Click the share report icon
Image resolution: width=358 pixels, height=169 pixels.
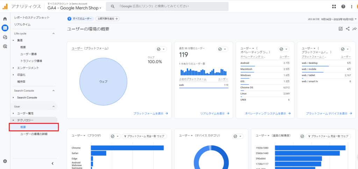[x=348, y=29]
